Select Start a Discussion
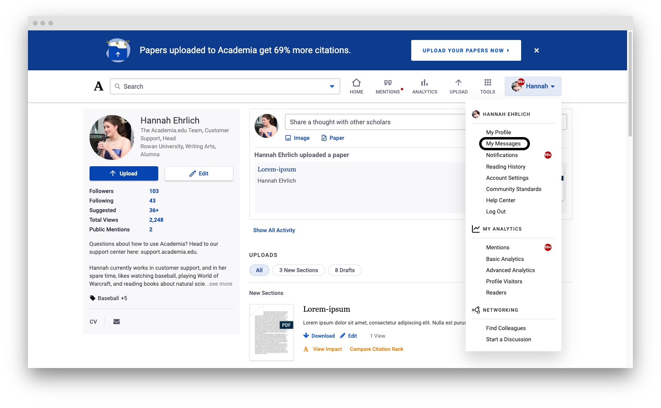This screenshot has height=408, width=661. coord(509,339)
